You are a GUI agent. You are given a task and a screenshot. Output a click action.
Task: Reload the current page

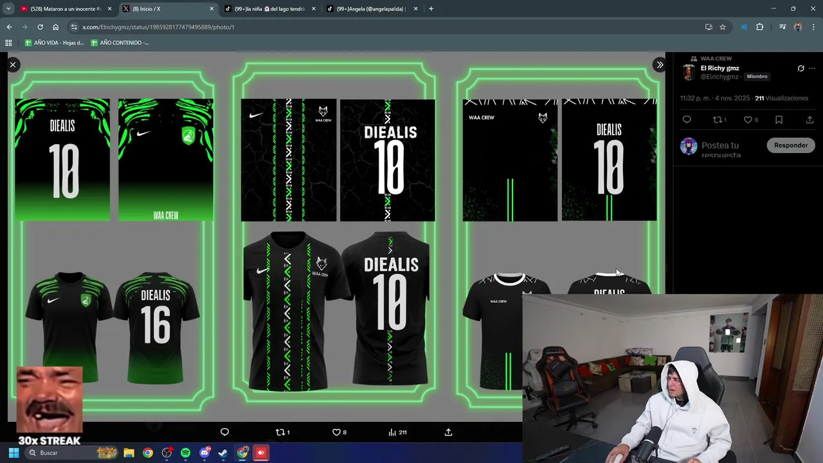tap(40, 27)
